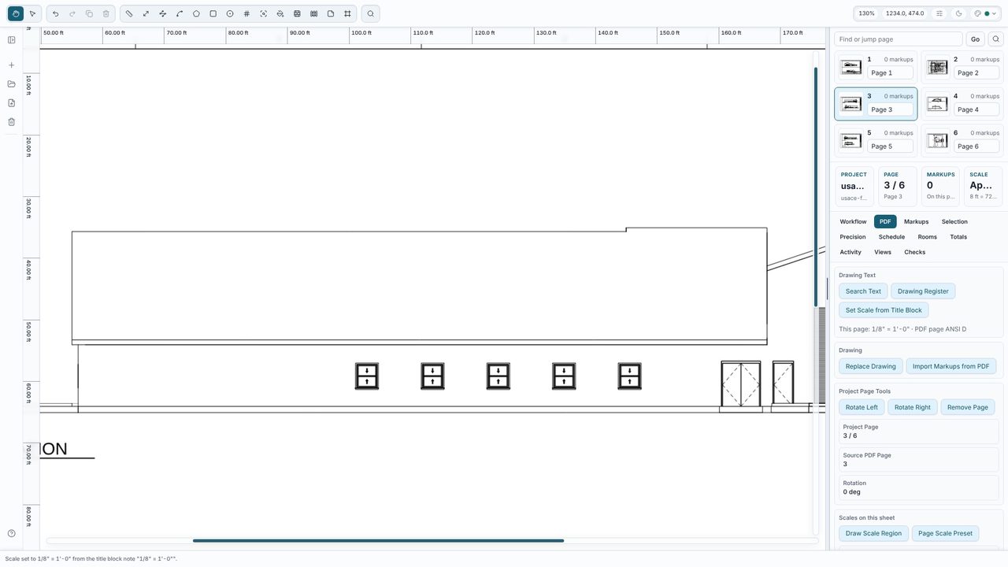Click the Import Markups from PDF button
This screenshot has height=567, width=1008.
(951, 366)
